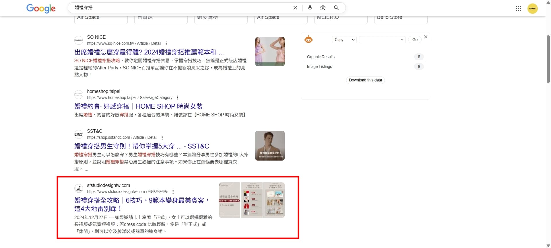
Task: Click the SST&C result thumbnail image
Action: [269, 146]
